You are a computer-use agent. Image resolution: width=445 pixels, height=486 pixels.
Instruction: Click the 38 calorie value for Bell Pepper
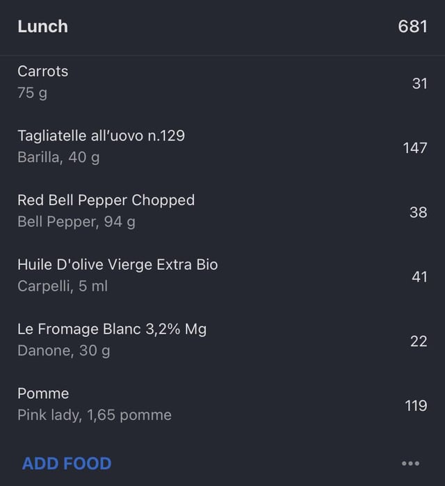click(419, 212)
